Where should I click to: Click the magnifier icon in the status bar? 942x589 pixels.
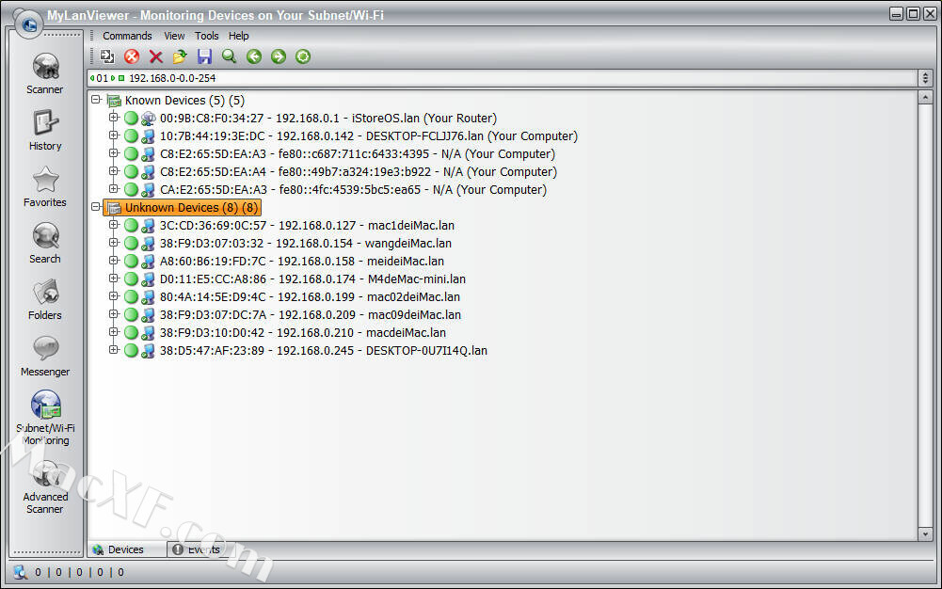pyautogui.click(x=21, y=572)
